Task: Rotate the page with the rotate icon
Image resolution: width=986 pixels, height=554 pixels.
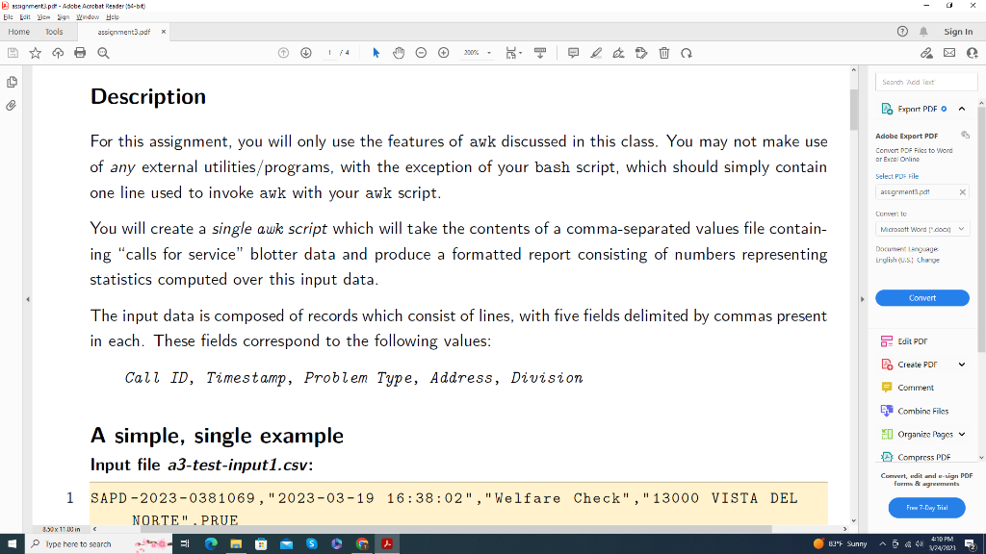Action: pos(687,54)
